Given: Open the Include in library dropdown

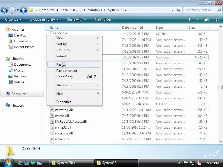Looking at the screenshot, I should click(x=44, y=19).
